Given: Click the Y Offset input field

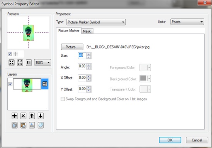Looking at the screenshot, I should (x=82, y=89).
